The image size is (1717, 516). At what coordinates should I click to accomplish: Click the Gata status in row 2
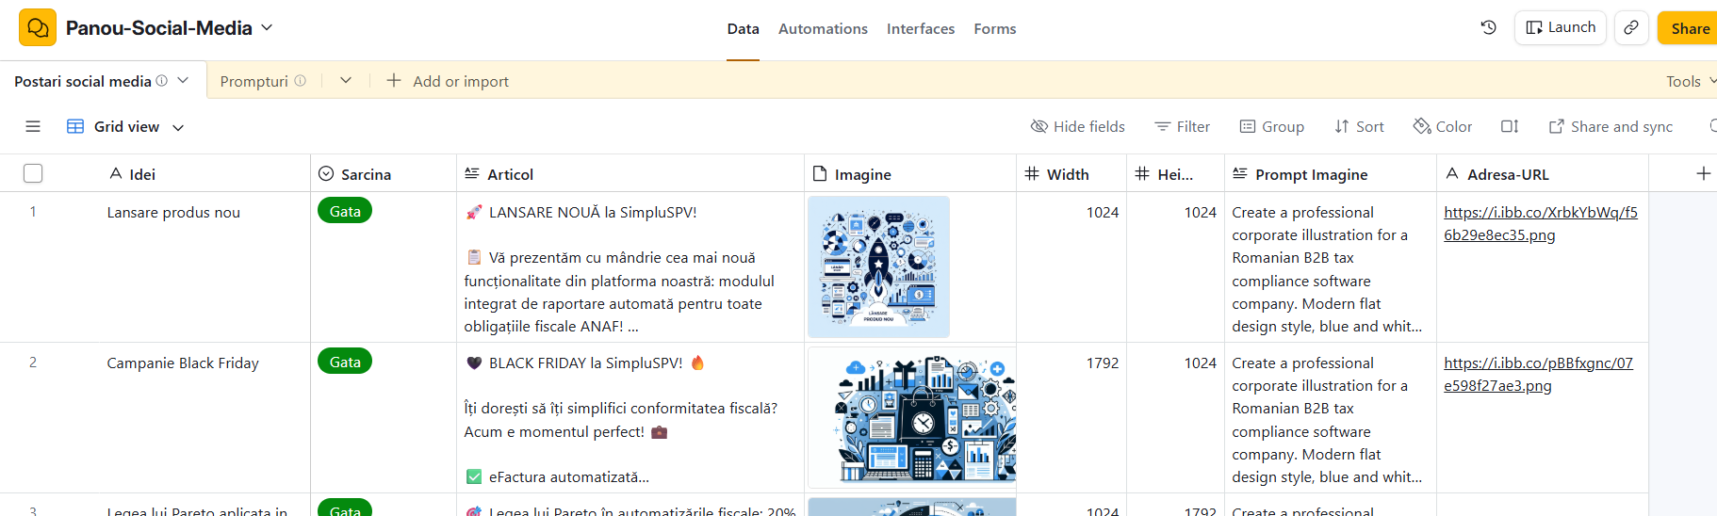click(x=345, y=362)
